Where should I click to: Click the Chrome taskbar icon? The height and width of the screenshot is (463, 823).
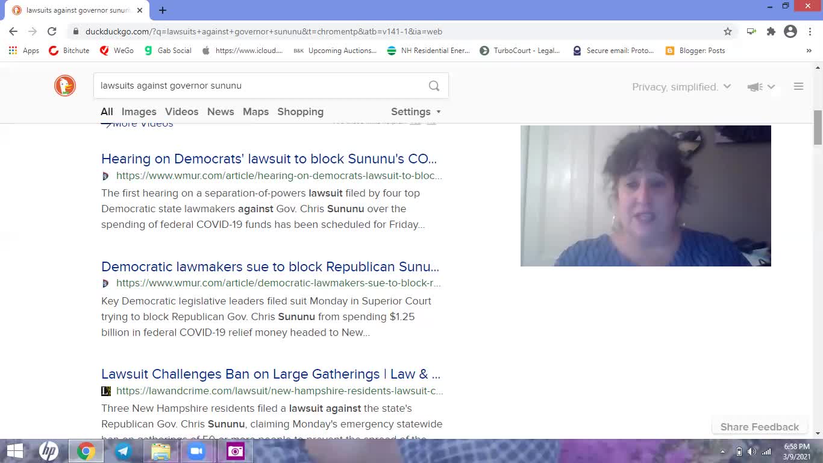tap(86, 451)
